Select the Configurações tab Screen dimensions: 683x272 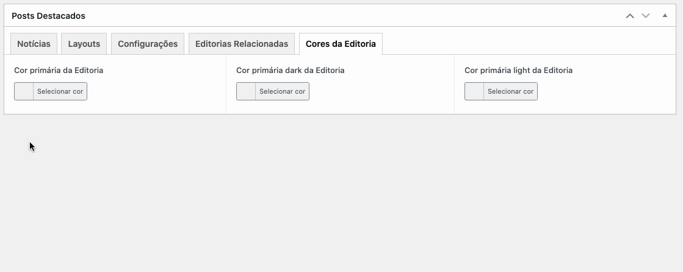tap(148, 44)
